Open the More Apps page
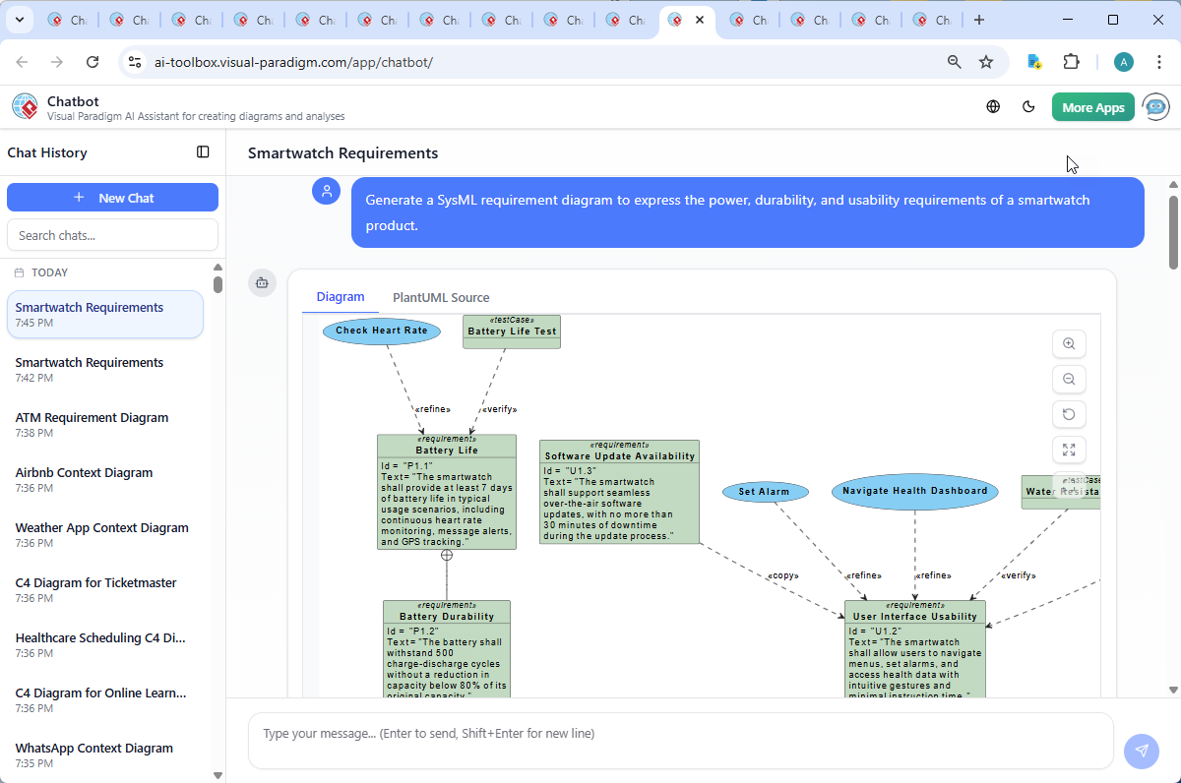 pyautogui.click(x=1092, y=106)
